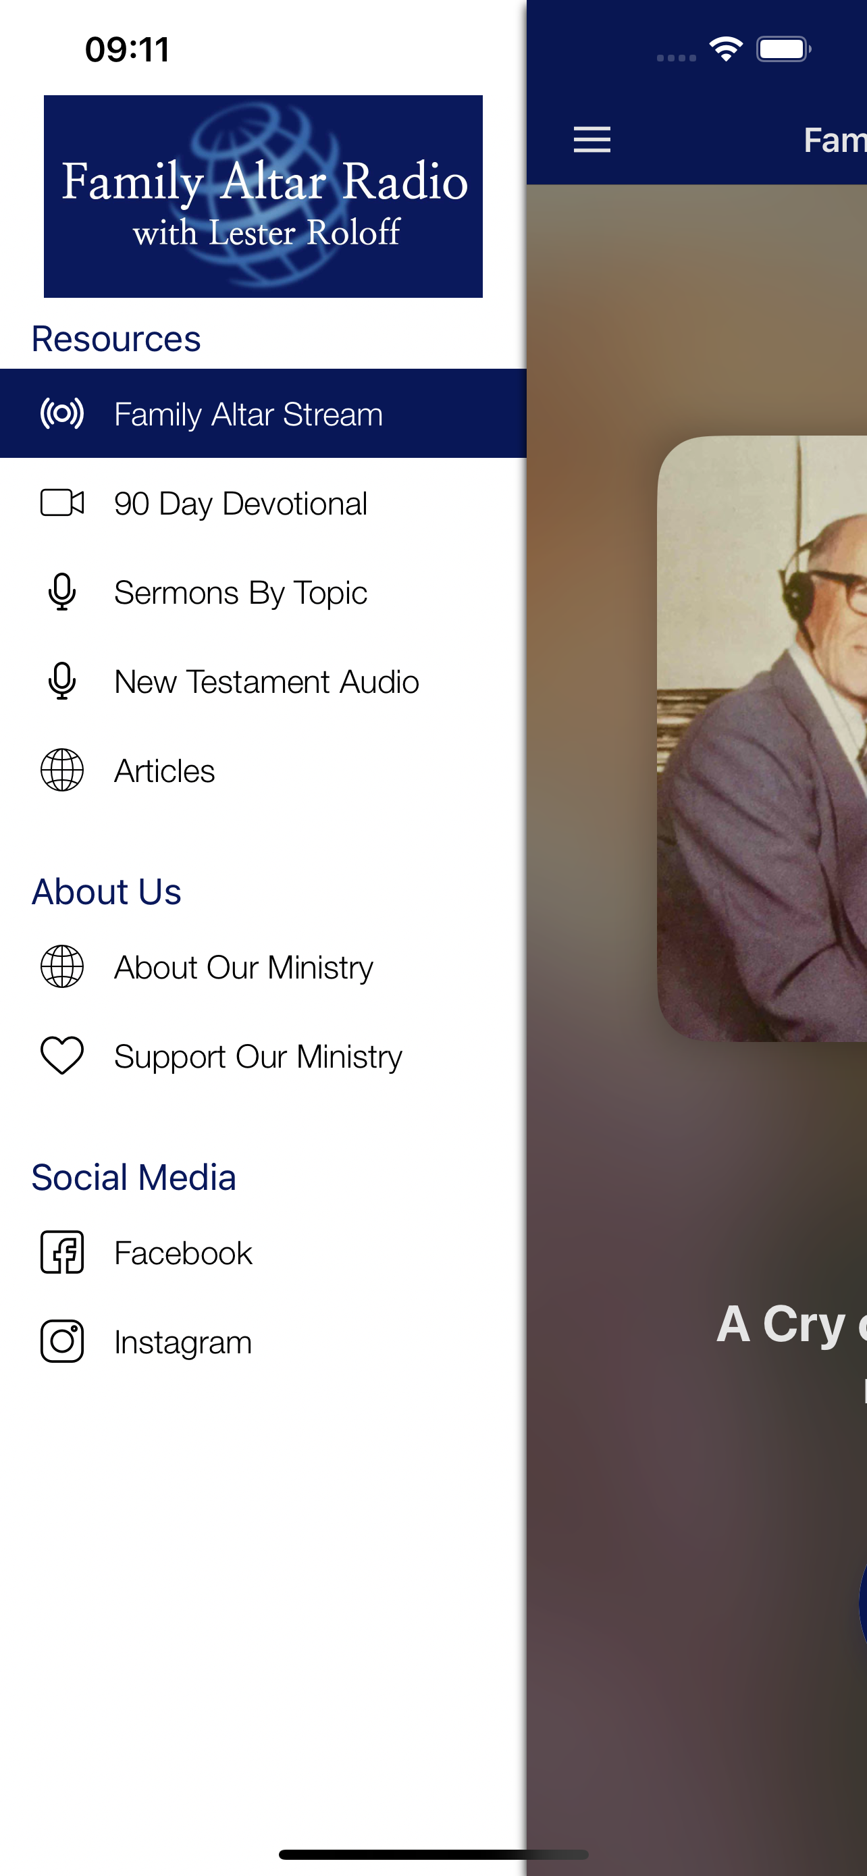Tap the microphone icon beside Sermons By Topic
The height and width of the screenshot is (1876, 867).
click(62, 592)
